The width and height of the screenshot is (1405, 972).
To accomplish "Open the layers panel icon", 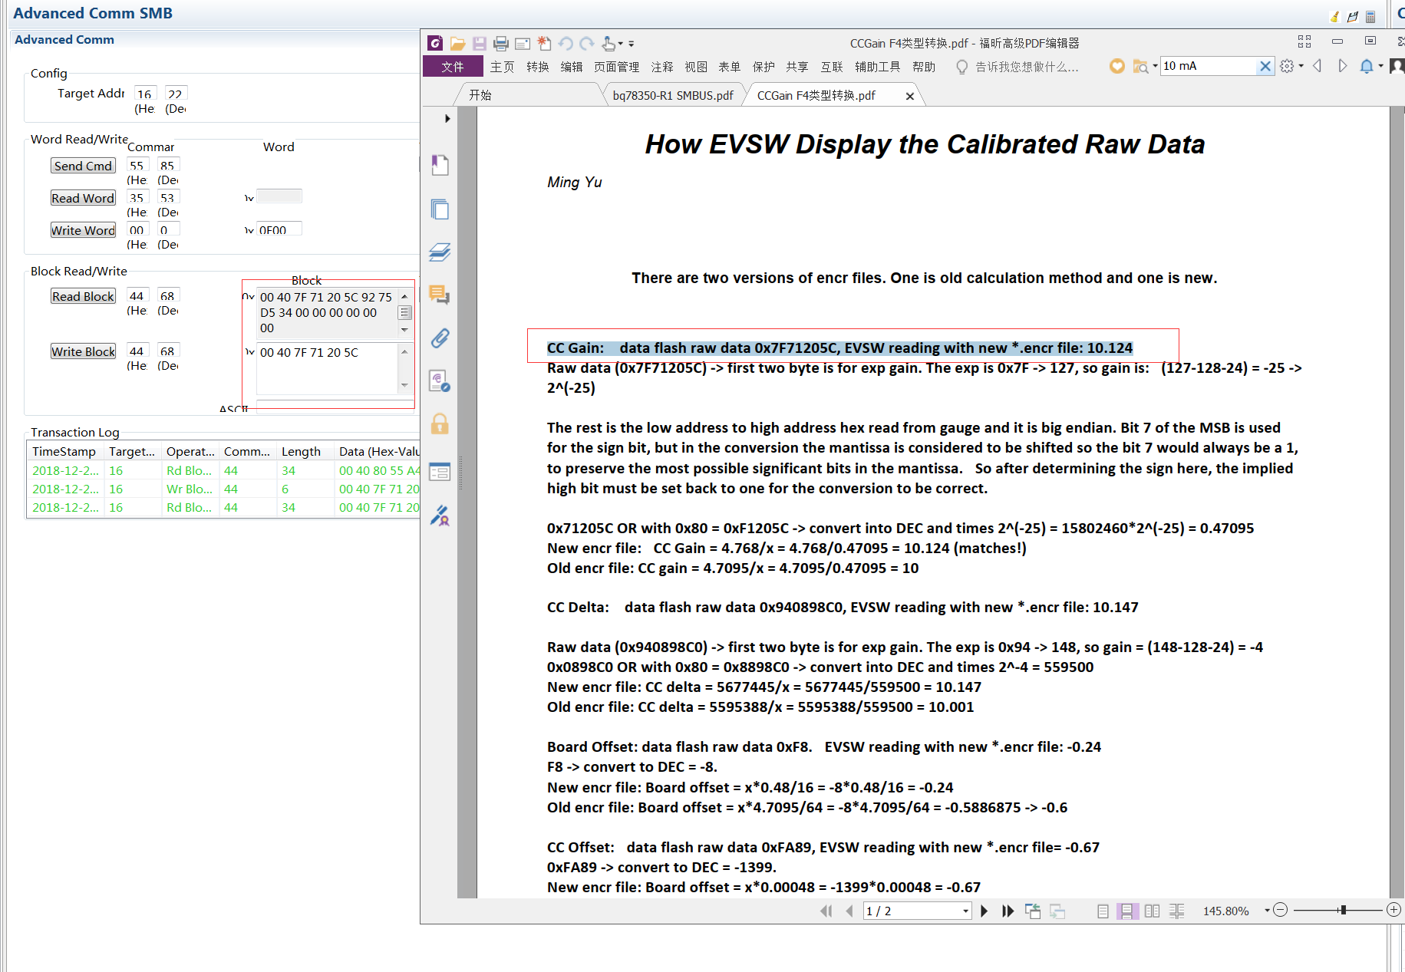I will coord(440,252).
